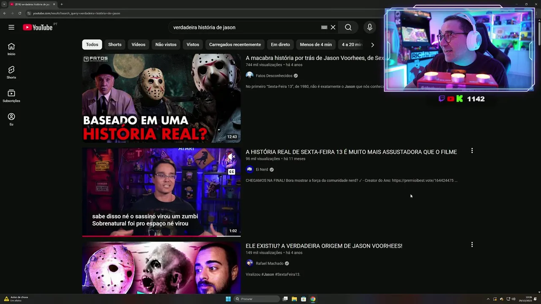Open Shorts in the left sidebar
This screenshot has height=304, width=541.
(x=11, y=72)
